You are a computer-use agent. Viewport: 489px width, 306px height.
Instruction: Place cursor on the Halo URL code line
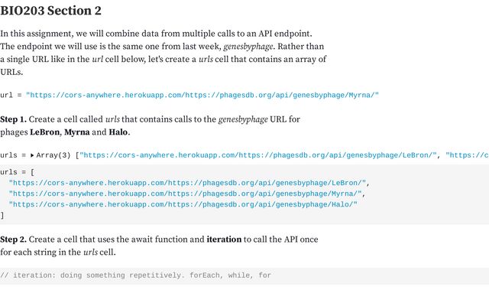[183, 204]
